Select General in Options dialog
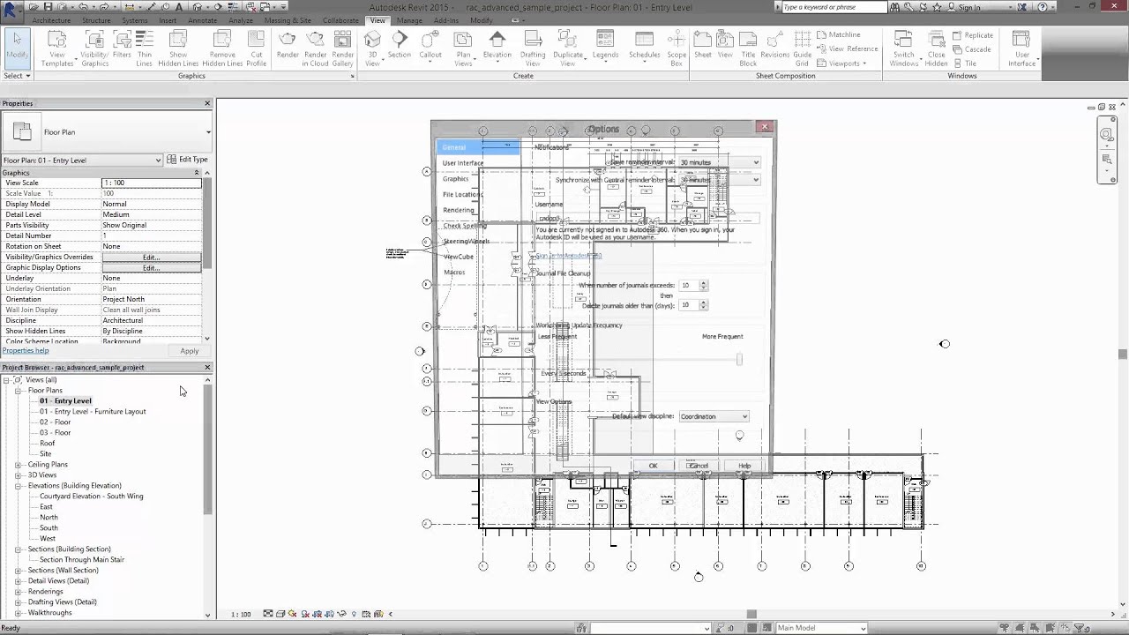Screen dimensions: 1129x635 click(x=478, y=147)
